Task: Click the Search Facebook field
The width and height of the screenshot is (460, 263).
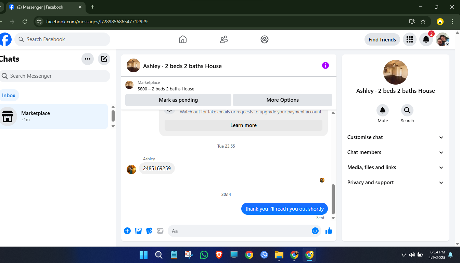Action: coord(62,39)
